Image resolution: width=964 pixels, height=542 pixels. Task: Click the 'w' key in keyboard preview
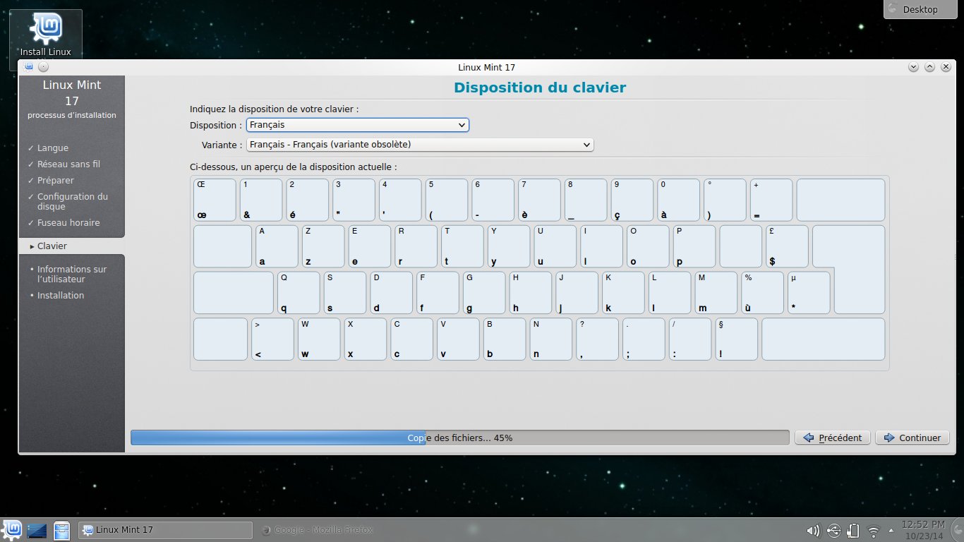[319, 339]
